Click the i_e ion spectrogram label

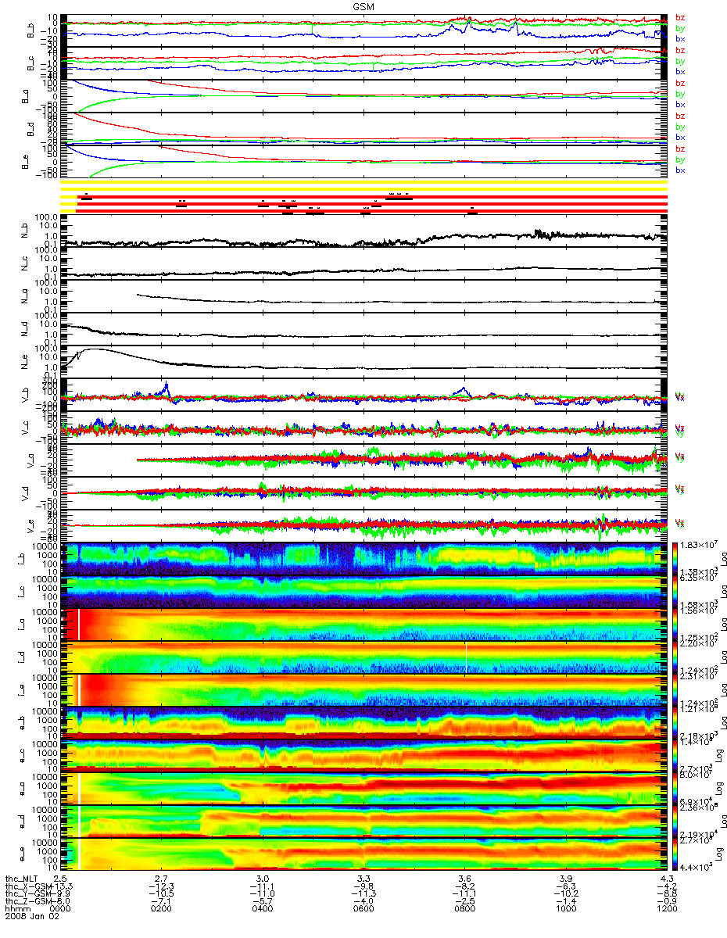click(x=21, y=690)
